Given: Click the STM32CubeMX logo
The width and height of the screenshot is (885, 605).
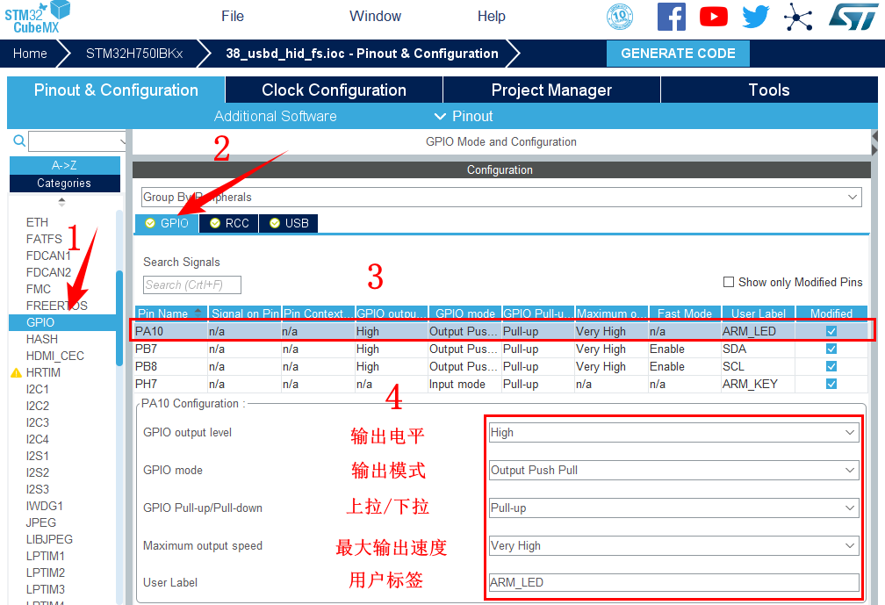Looking at the screenshot, I should tap(37, 17).
